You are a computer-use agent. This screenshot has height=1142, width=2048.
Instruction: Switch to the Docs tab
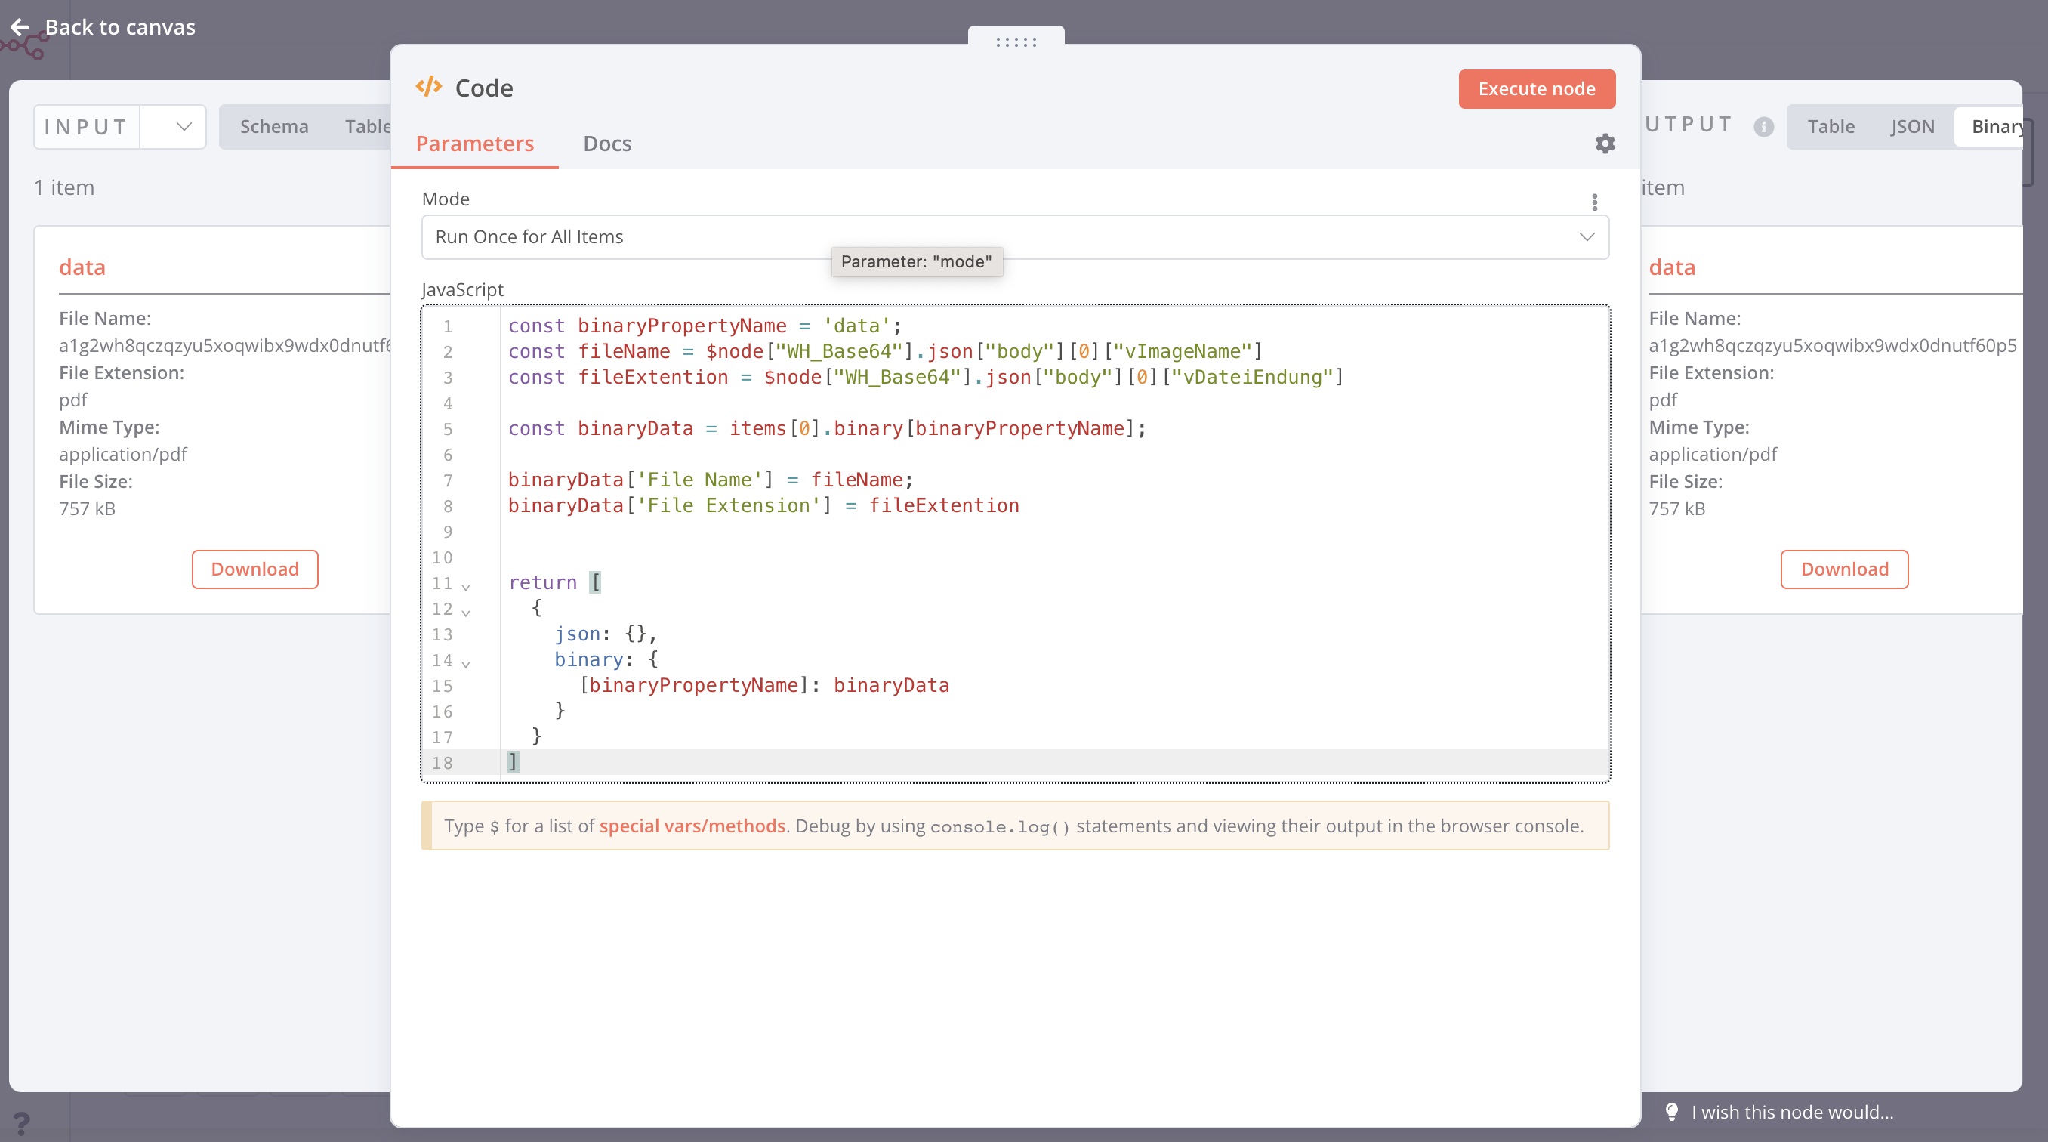pos(606,144)
